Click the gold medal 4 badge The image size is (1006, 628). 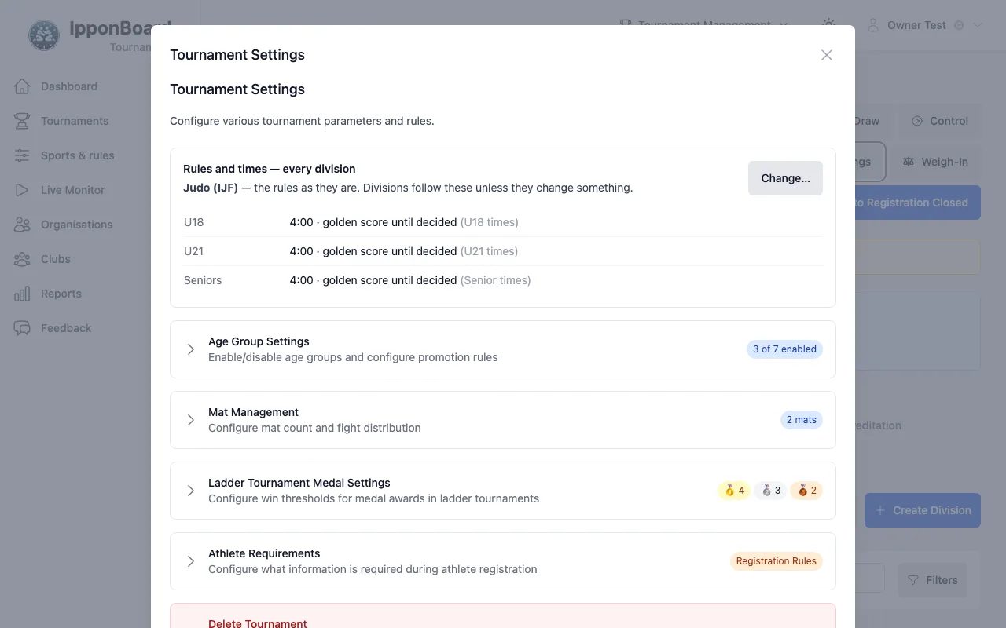pyautogui.click(x=735, y=491)
